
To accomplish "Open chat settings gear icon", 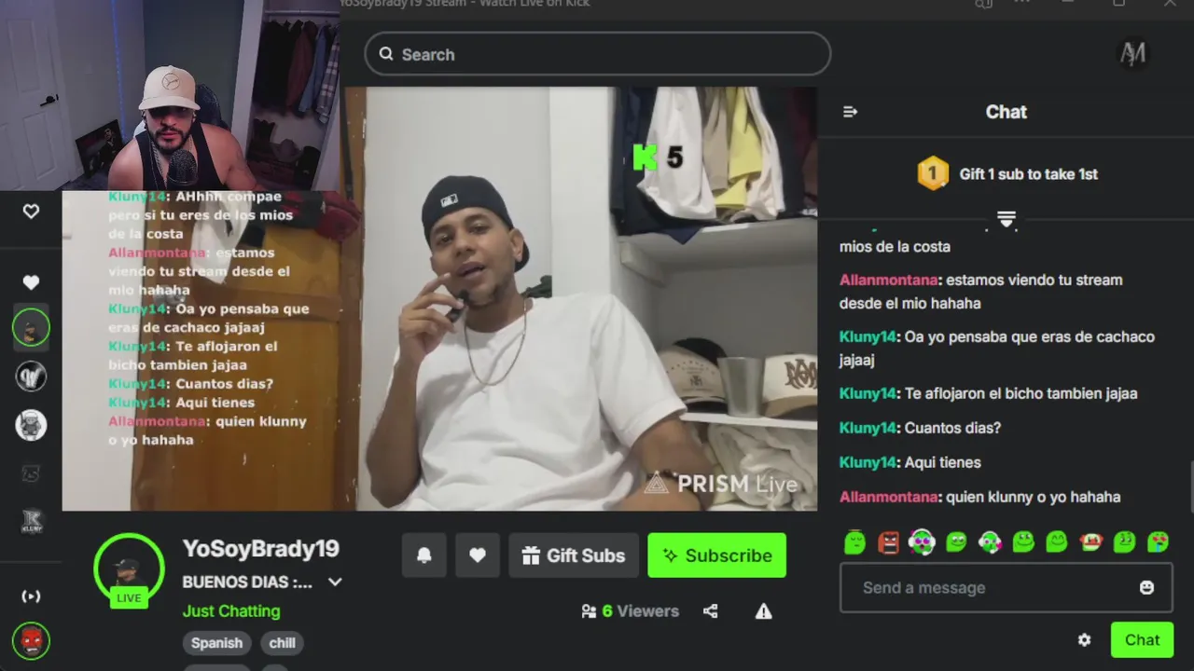I will click(x=1084, y=640).
